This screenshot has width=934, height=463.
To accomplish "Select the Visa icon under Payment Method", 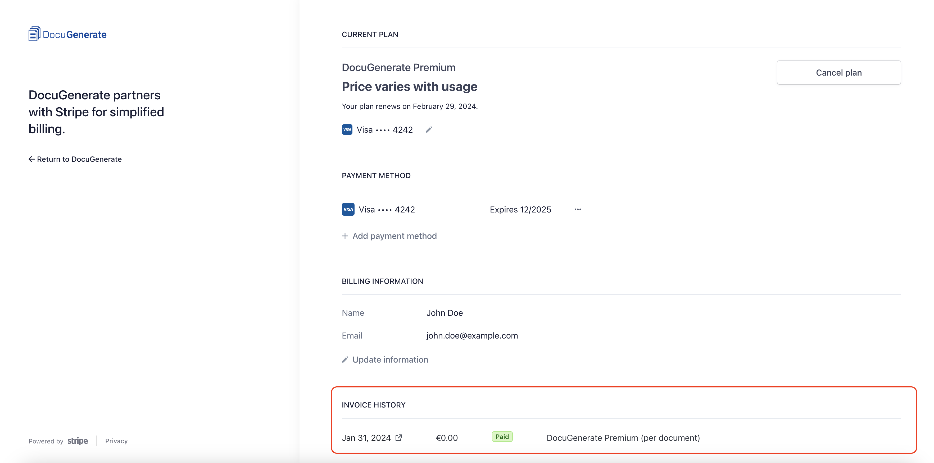I will (348, 209).
